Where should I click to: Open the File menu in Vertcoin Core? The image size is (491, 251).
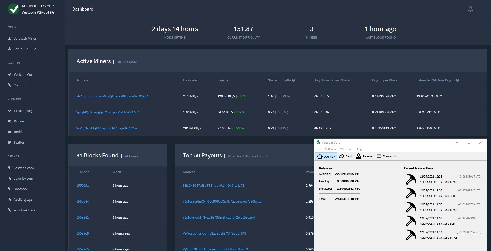click(x=319, y=149)
